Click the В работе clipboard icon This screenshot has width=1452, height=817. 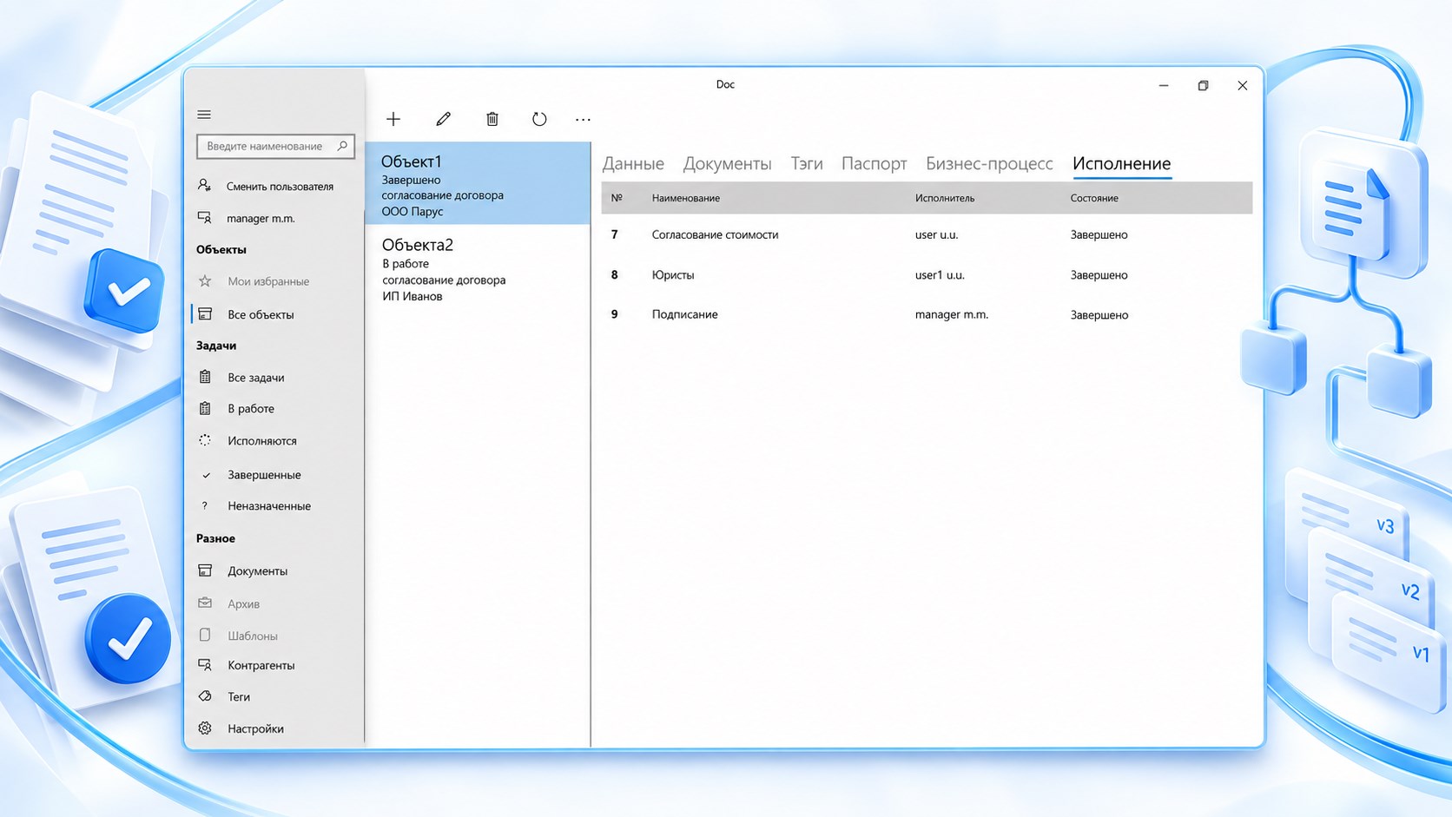[x=205, y=408]
